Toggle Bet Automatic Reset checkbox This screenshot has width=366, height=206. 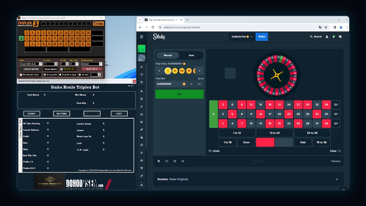[21, 75]
